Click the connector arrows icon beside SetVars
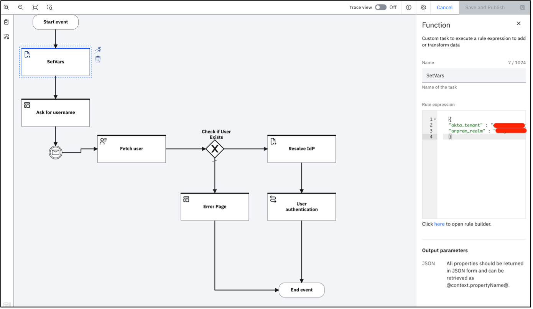The height and width of the screenshot is (309, 533). point(98,49)
